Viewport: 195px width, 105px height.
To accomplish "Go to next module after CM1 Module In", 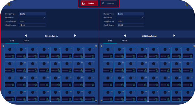I will point(75,36).
